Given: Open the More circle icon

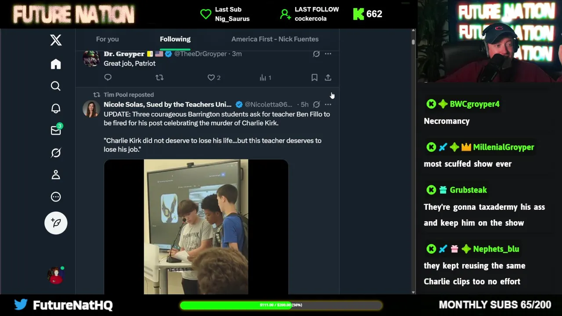Looking at the screenshot, I should pos(56,197).
